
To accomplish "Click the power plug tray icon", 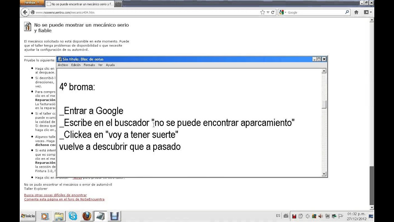I will click(x=301, y=216).
